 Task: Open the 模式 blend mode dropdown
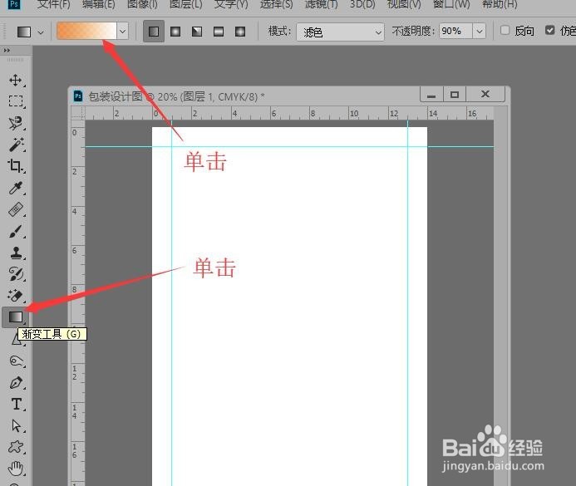tap(340, 32)
